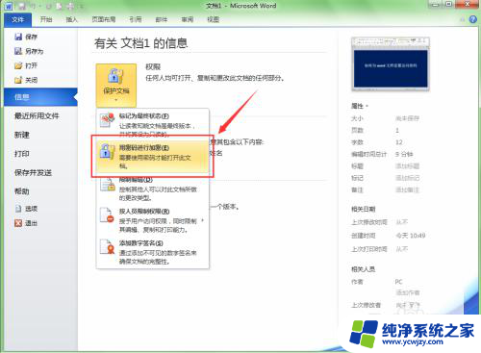Viewport: 481px width, 353px height.
Task: Click 添加标题 (Add title) field
Action: (407, 166)
